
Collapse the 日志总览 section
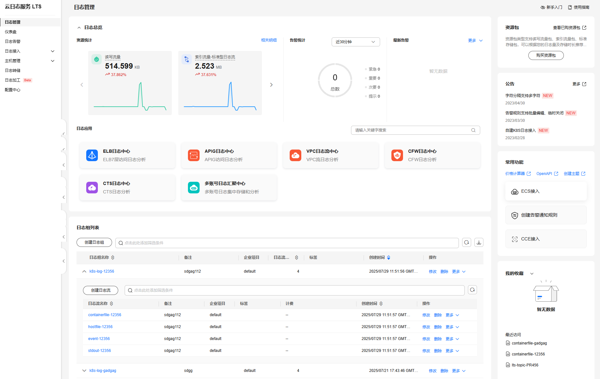pos(79,28)
